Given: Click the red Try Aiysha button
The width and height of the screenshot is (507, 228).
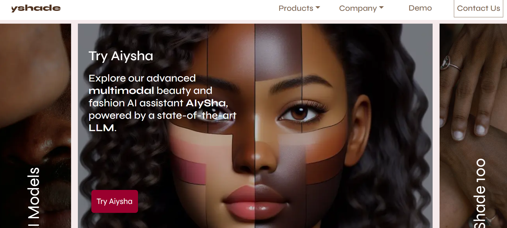Looking at the screenshot, I should (115, 201).
